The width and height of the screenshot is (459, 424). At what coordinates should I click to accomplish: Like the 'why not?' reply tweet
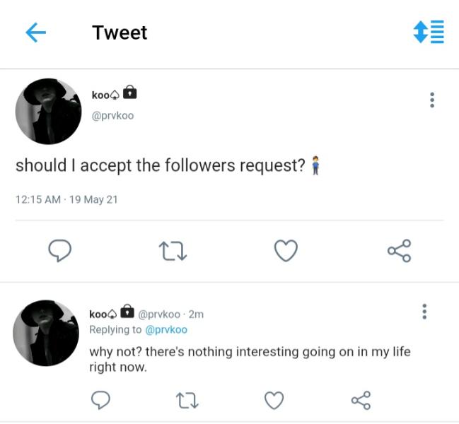pyautogui.click(x=274, y=401)
